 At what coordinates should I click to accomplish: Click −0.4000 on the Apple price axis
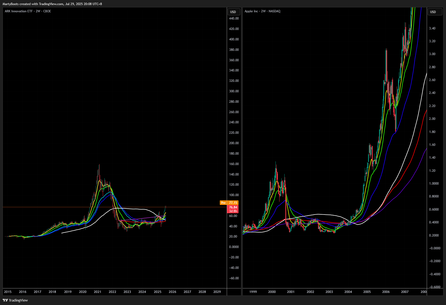click(x=435, y=274)
